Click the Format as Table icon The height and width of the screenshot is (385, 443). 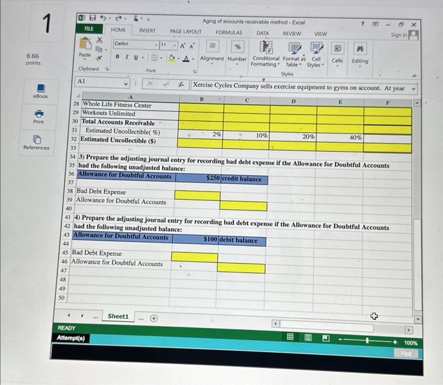(x=295, y=48)
